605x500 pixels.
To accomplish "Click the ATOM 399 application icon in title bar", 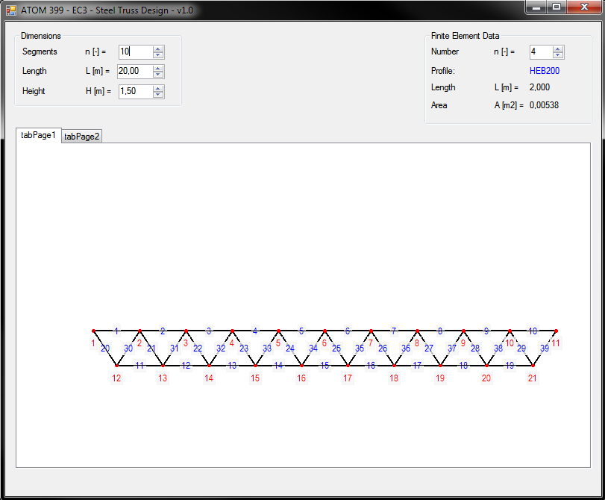I will point(10,10).
